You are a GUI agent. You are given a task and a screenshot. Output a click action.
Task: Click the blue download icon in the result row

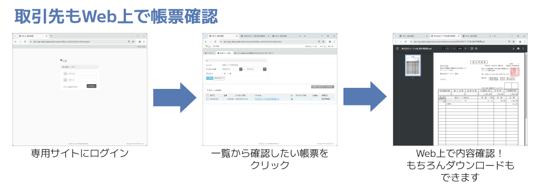[x=292, y=99]
